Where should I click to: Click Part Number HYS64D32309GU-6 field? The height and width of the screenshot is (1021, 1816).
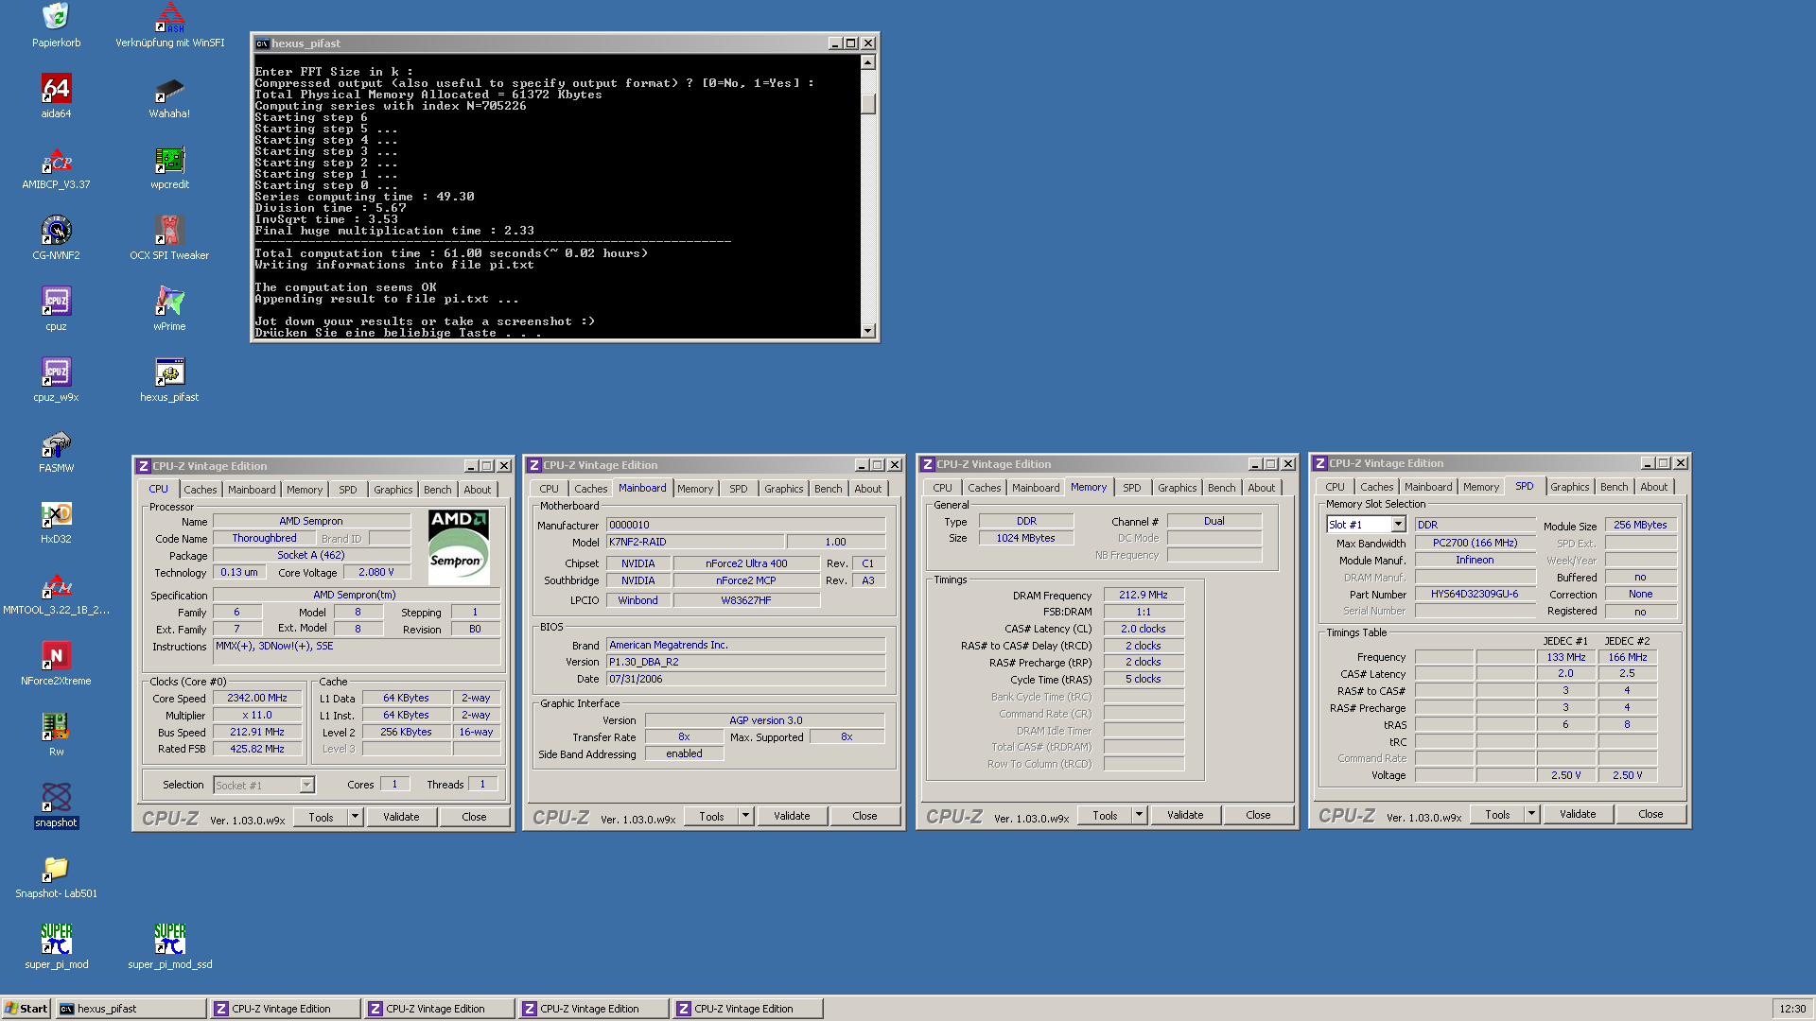click(x=1475, y=595)
